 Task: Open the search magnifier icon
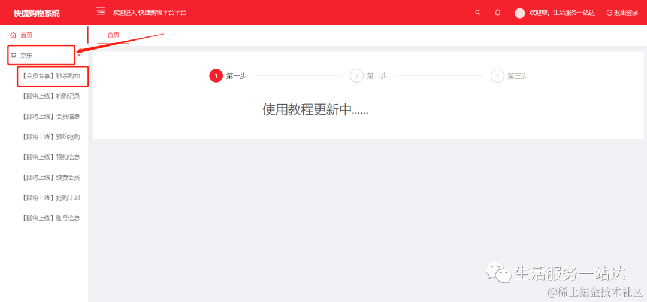[478, 13]
